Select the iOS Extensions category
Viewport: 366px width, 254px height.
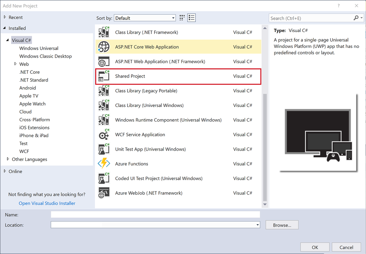tap(34, 128)
